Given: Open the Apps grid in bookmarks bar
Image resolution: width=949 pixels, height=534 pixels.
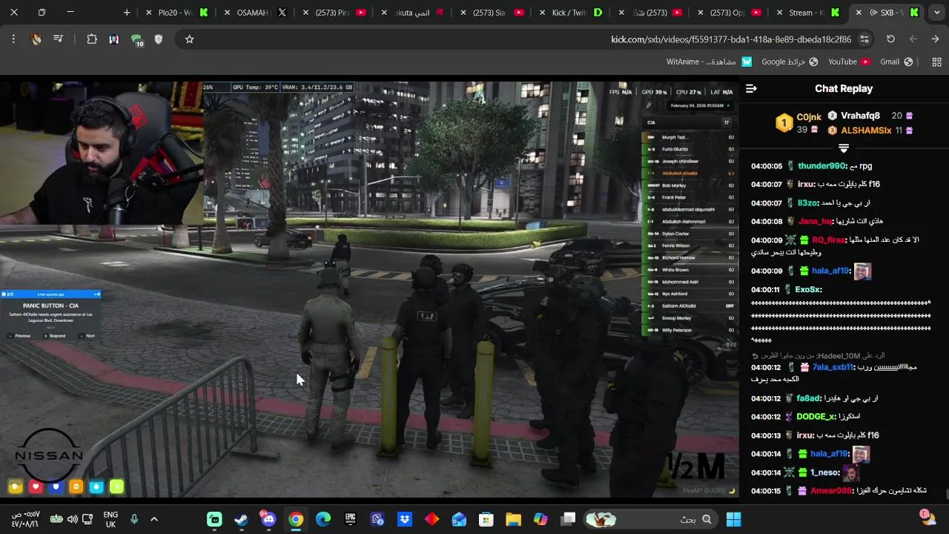Looking at the screenshot, I should [936, 62].
